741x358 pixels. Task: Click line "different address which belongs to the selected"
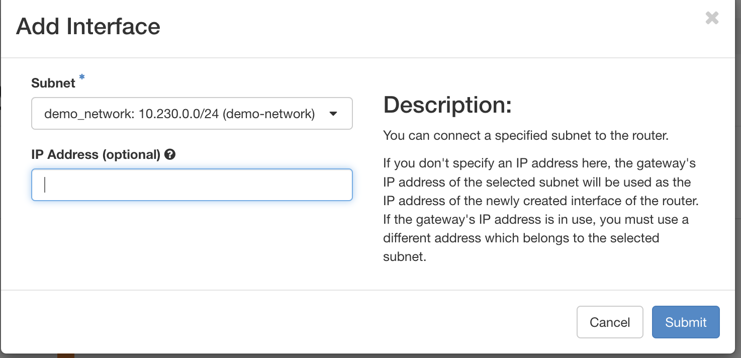tap(521, 238)
